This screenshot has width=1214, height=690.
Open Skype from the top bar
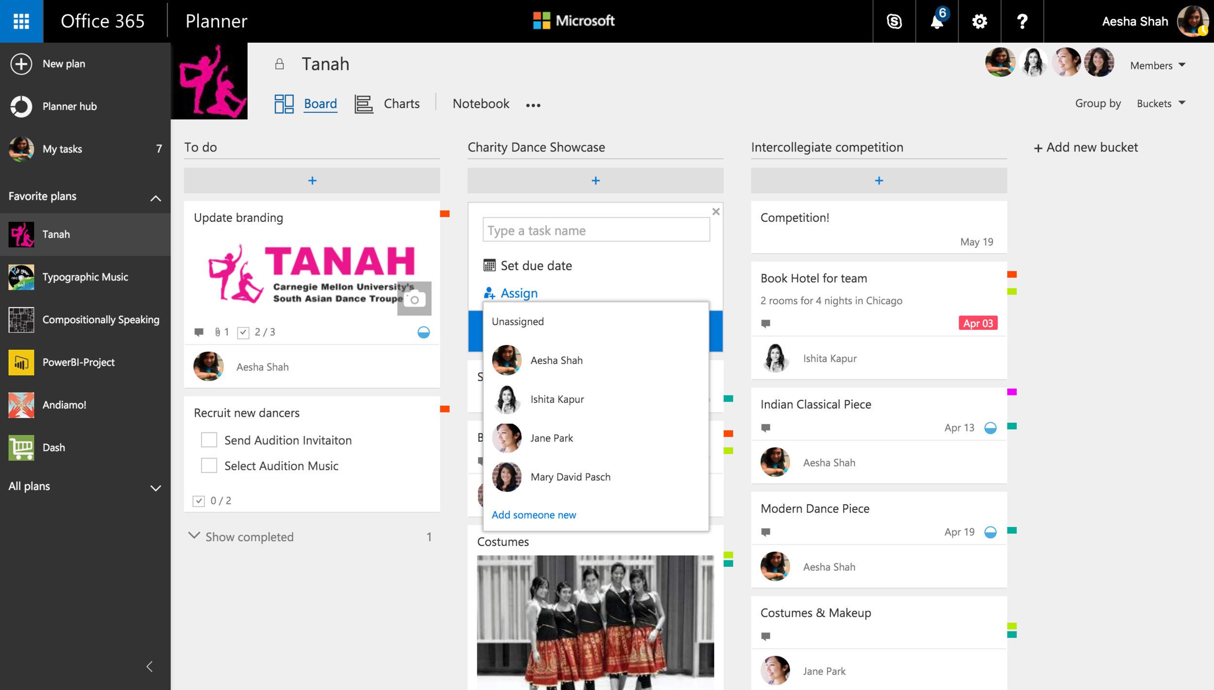894,21
